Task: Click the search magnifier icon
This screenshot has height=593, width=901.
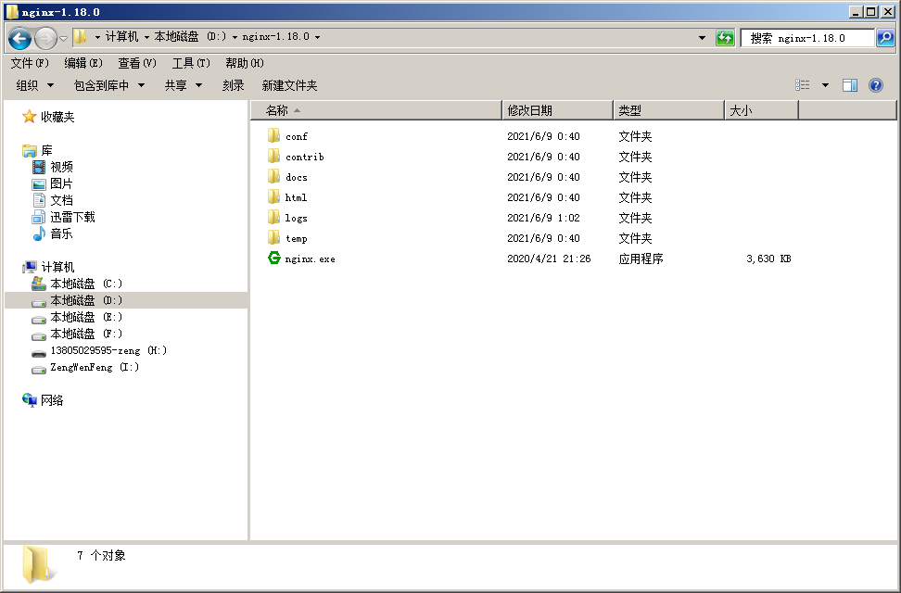Action: pyautogui.click(x=885, y=38)
